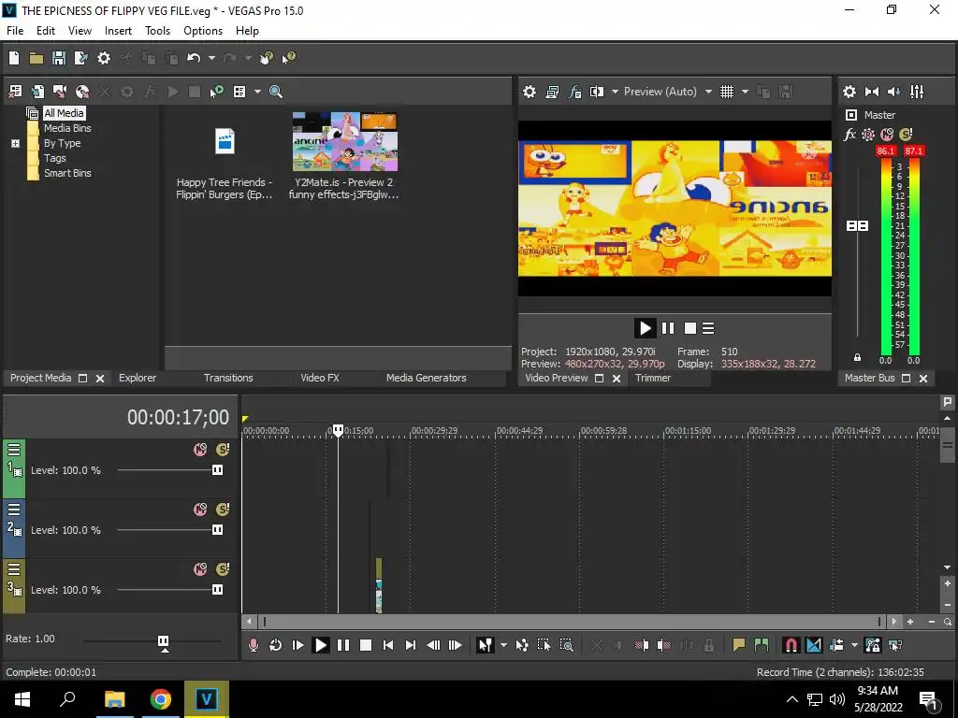Screen dimensions: 958x718
Task: Adjust track 3 Level slider
Action: (x=217, y=590)
